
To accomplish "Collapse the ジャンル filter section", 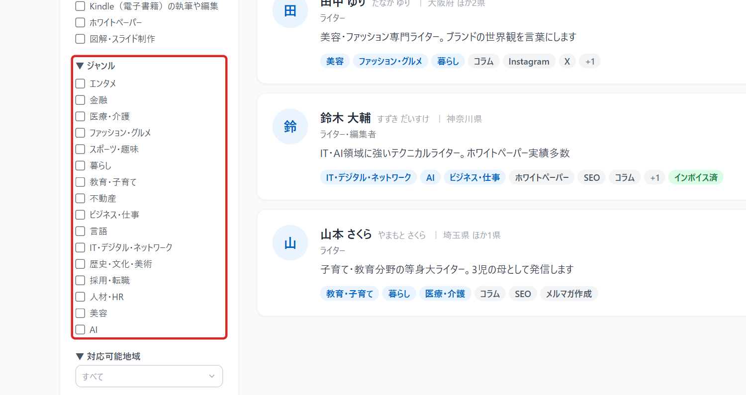I will pyautogui.click(x=95, y=66).
